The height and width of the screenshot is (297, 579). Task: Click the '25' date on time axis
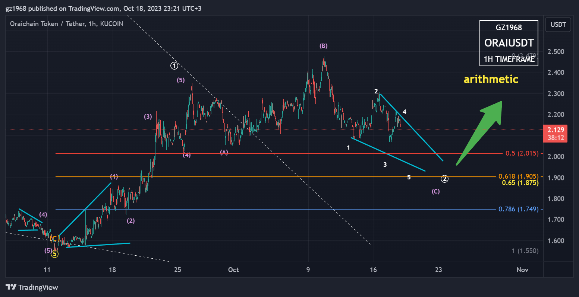pos(177,270)
